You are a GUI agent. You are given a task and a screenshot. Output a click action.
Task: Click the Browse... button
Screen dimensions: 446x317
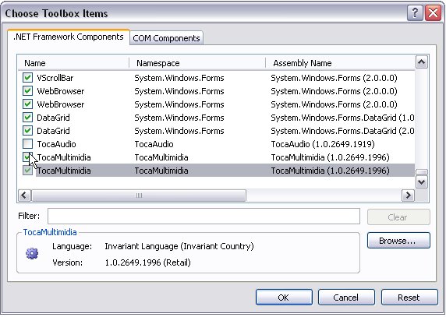[x=398, y=241]
